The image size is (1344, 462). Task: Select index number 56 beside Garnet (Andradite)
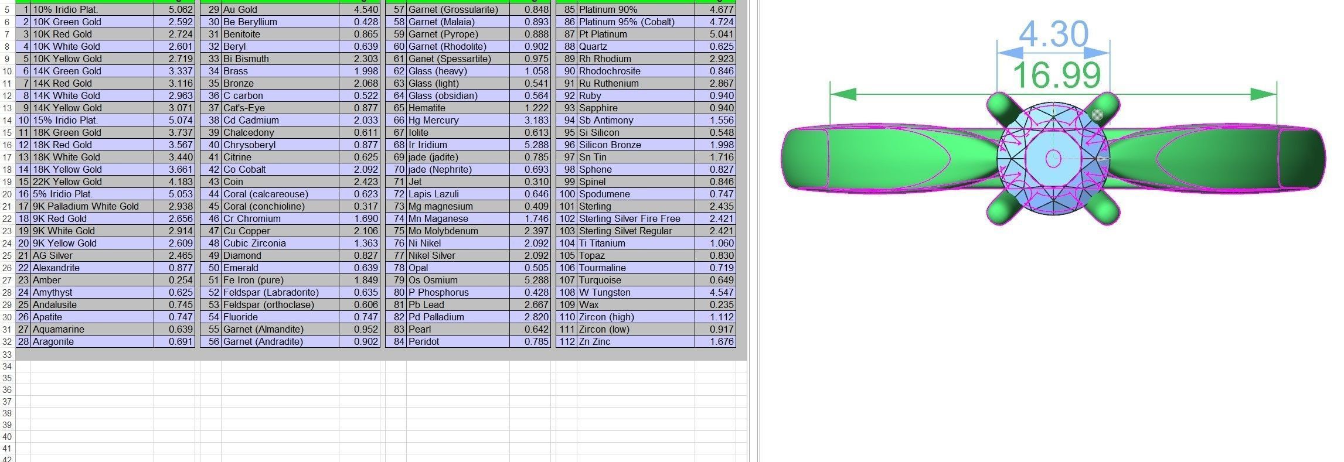[211, 341]
